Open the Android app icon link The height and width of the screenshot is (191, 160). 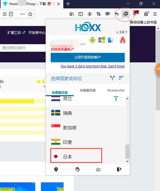click(92, 40)
